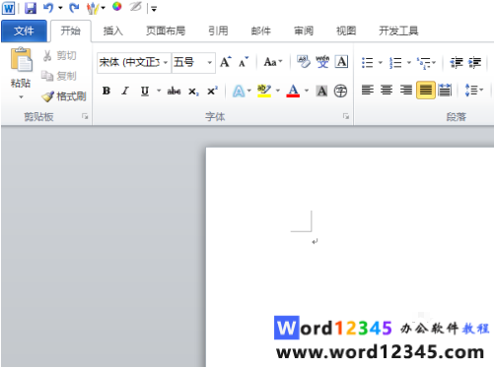Open bullet library dropdown arrow
This screenshot has width=494, height=368.
coord(381,62)
